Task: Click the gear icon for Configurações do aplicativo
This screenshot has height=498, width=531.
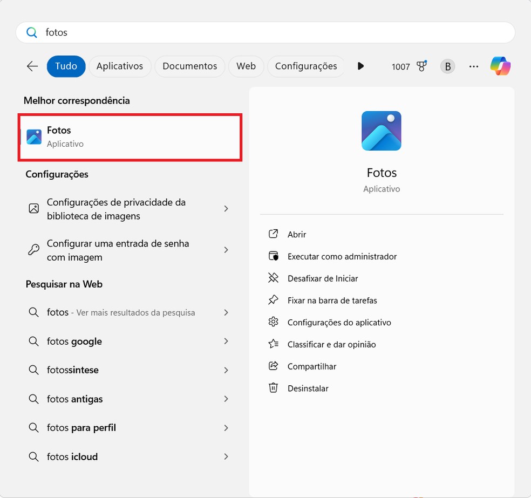Action: (x=273, y=322)
